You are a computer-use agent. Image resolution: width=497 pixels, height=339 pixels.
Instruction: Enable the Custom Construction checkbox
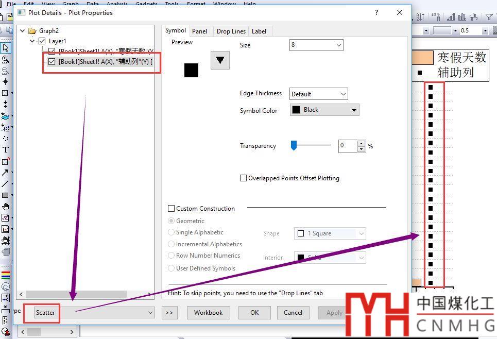[x=171, y=208]
